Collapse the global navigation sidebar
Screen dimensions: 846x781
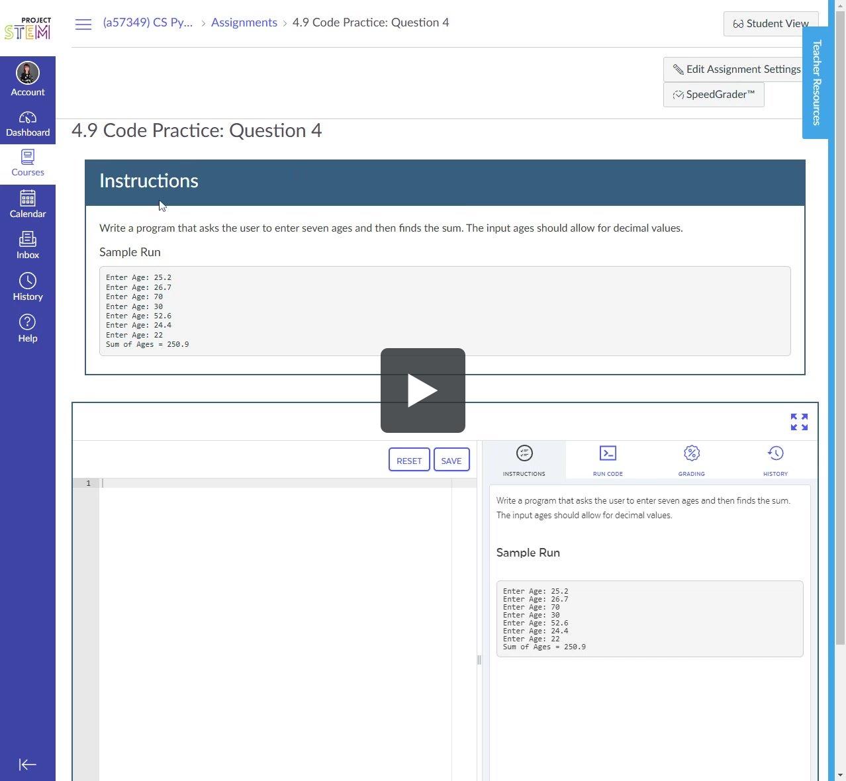pos(28,764)
